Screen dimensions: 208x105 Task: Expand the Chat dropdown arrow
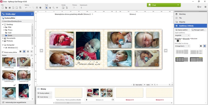tap(178, 5)
